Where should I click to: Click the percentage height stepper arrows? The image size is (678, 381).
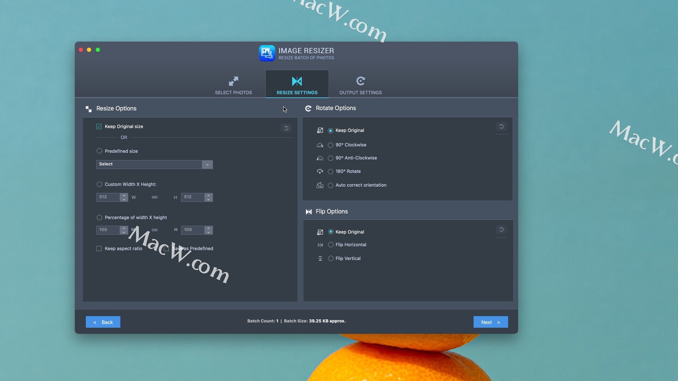(209, 230)
